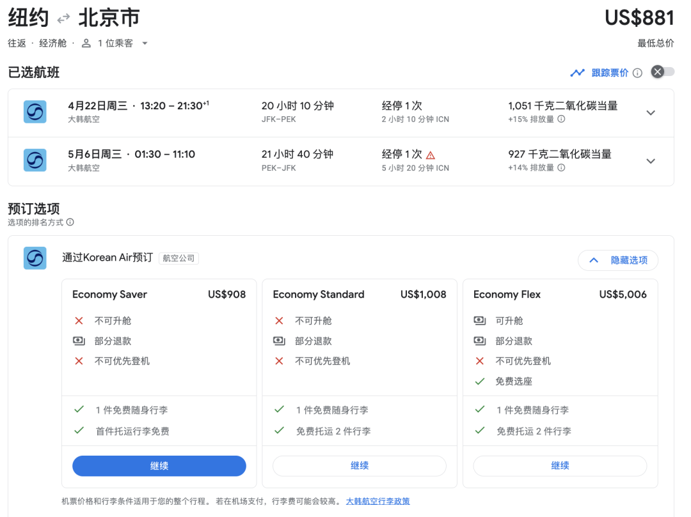Click the layover warning triangle icon
Screen dimensions: 691x517
pyautogui.click(x=431, y=155)
